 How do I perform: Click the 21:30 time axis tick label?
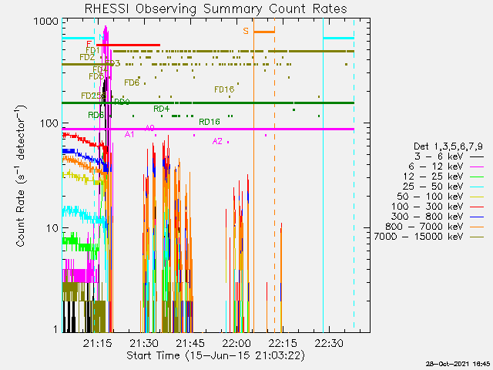click(144, 343)
